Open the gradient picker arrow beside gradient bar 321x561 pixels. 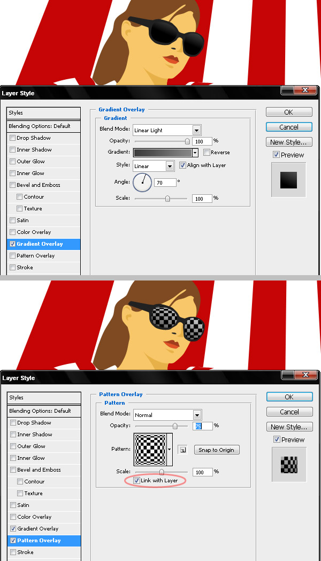pyautogui.click(x=195, y=153)
